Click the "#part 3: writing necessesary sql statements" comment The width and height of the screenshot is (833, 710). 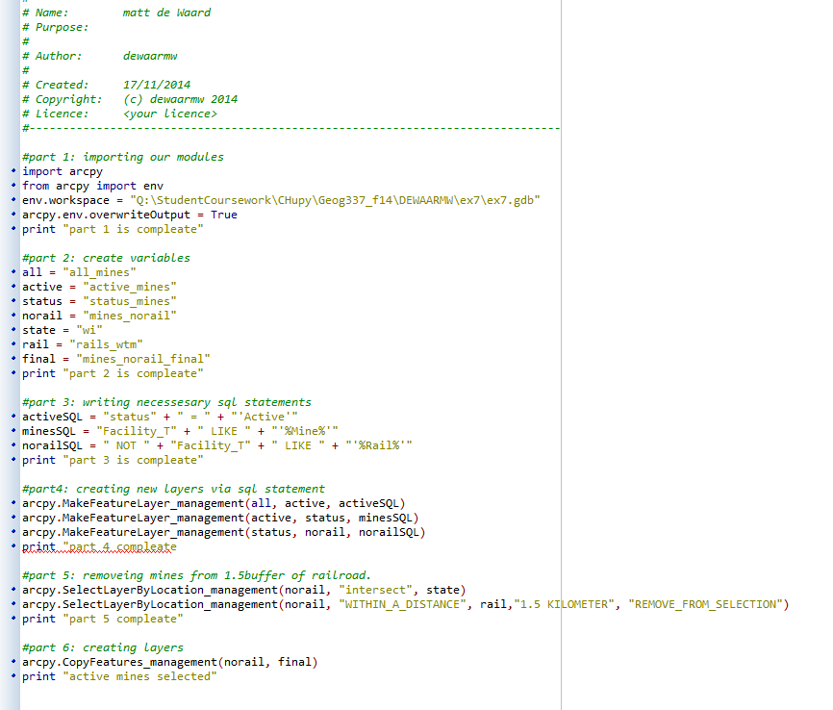click(x=166, y=402)
